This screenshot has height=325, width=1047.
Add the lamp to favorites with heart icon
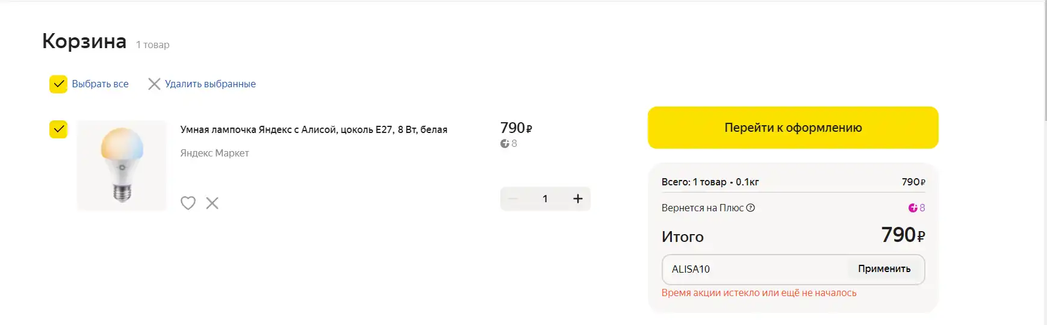188,203
